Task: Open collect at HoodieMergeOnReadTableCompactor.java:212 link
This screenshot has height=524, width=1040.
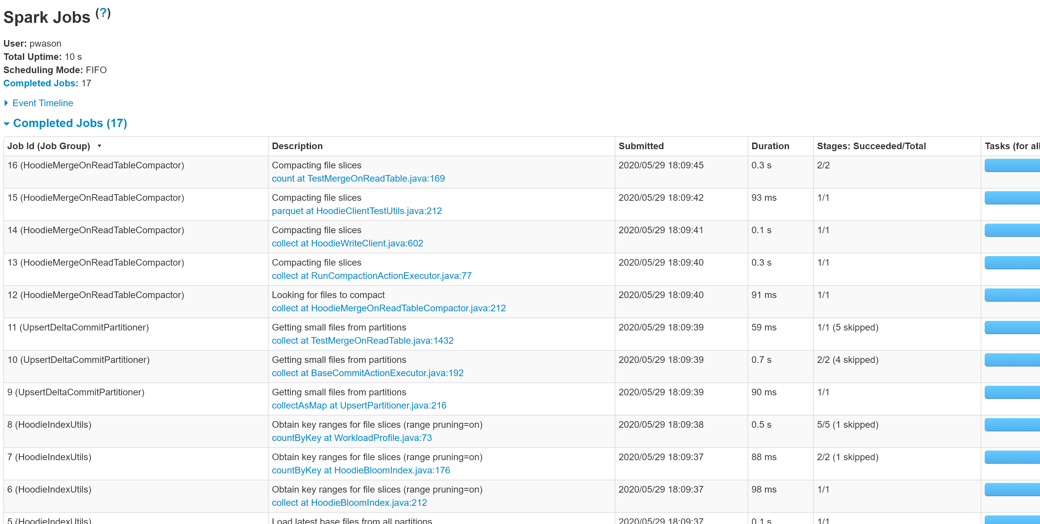Action: [x=389, y=308]
